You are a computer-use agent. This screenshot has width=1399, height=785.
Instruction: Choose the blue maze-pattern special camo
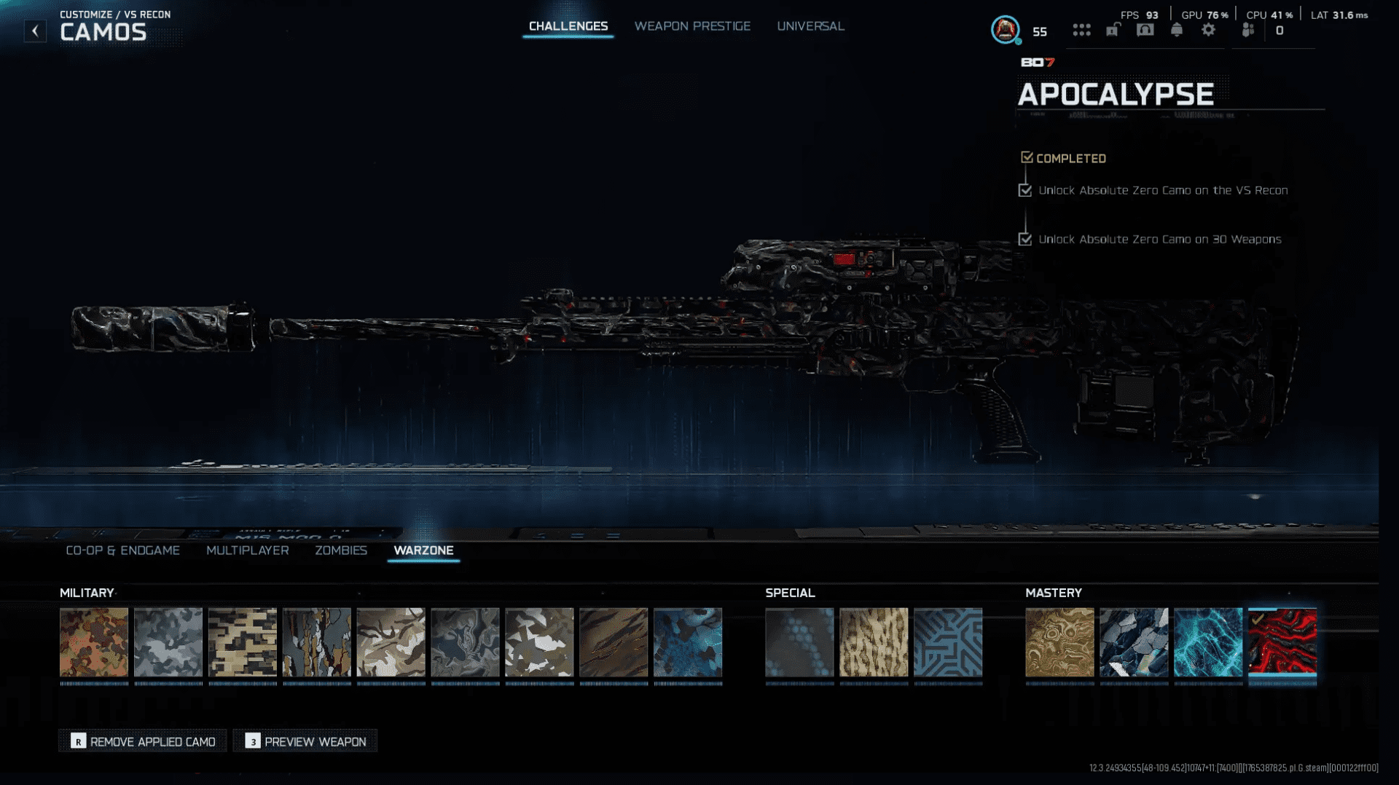947,642
